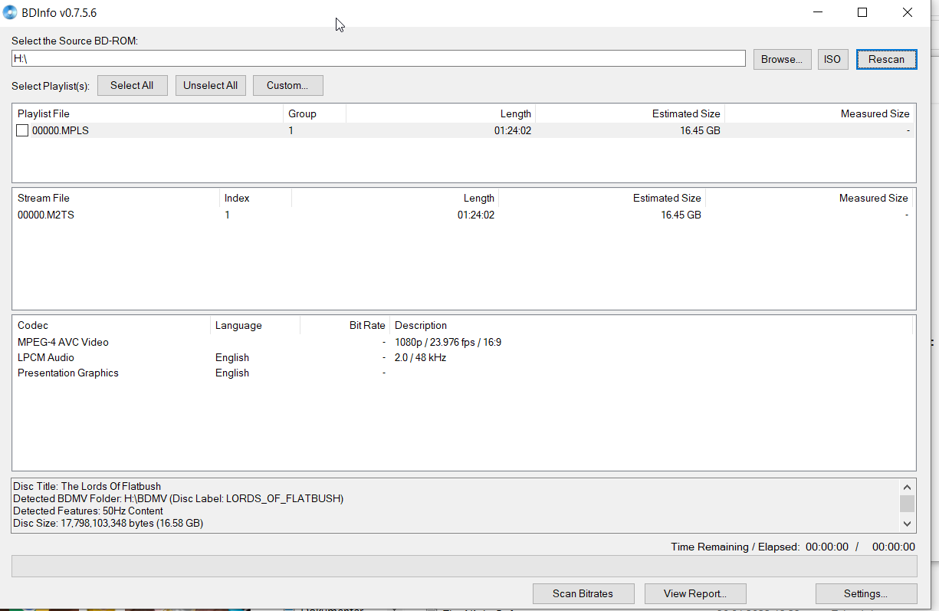Click the BDInfo disc icon in title bar
939x611 pixels.
(x=10, y=12)
